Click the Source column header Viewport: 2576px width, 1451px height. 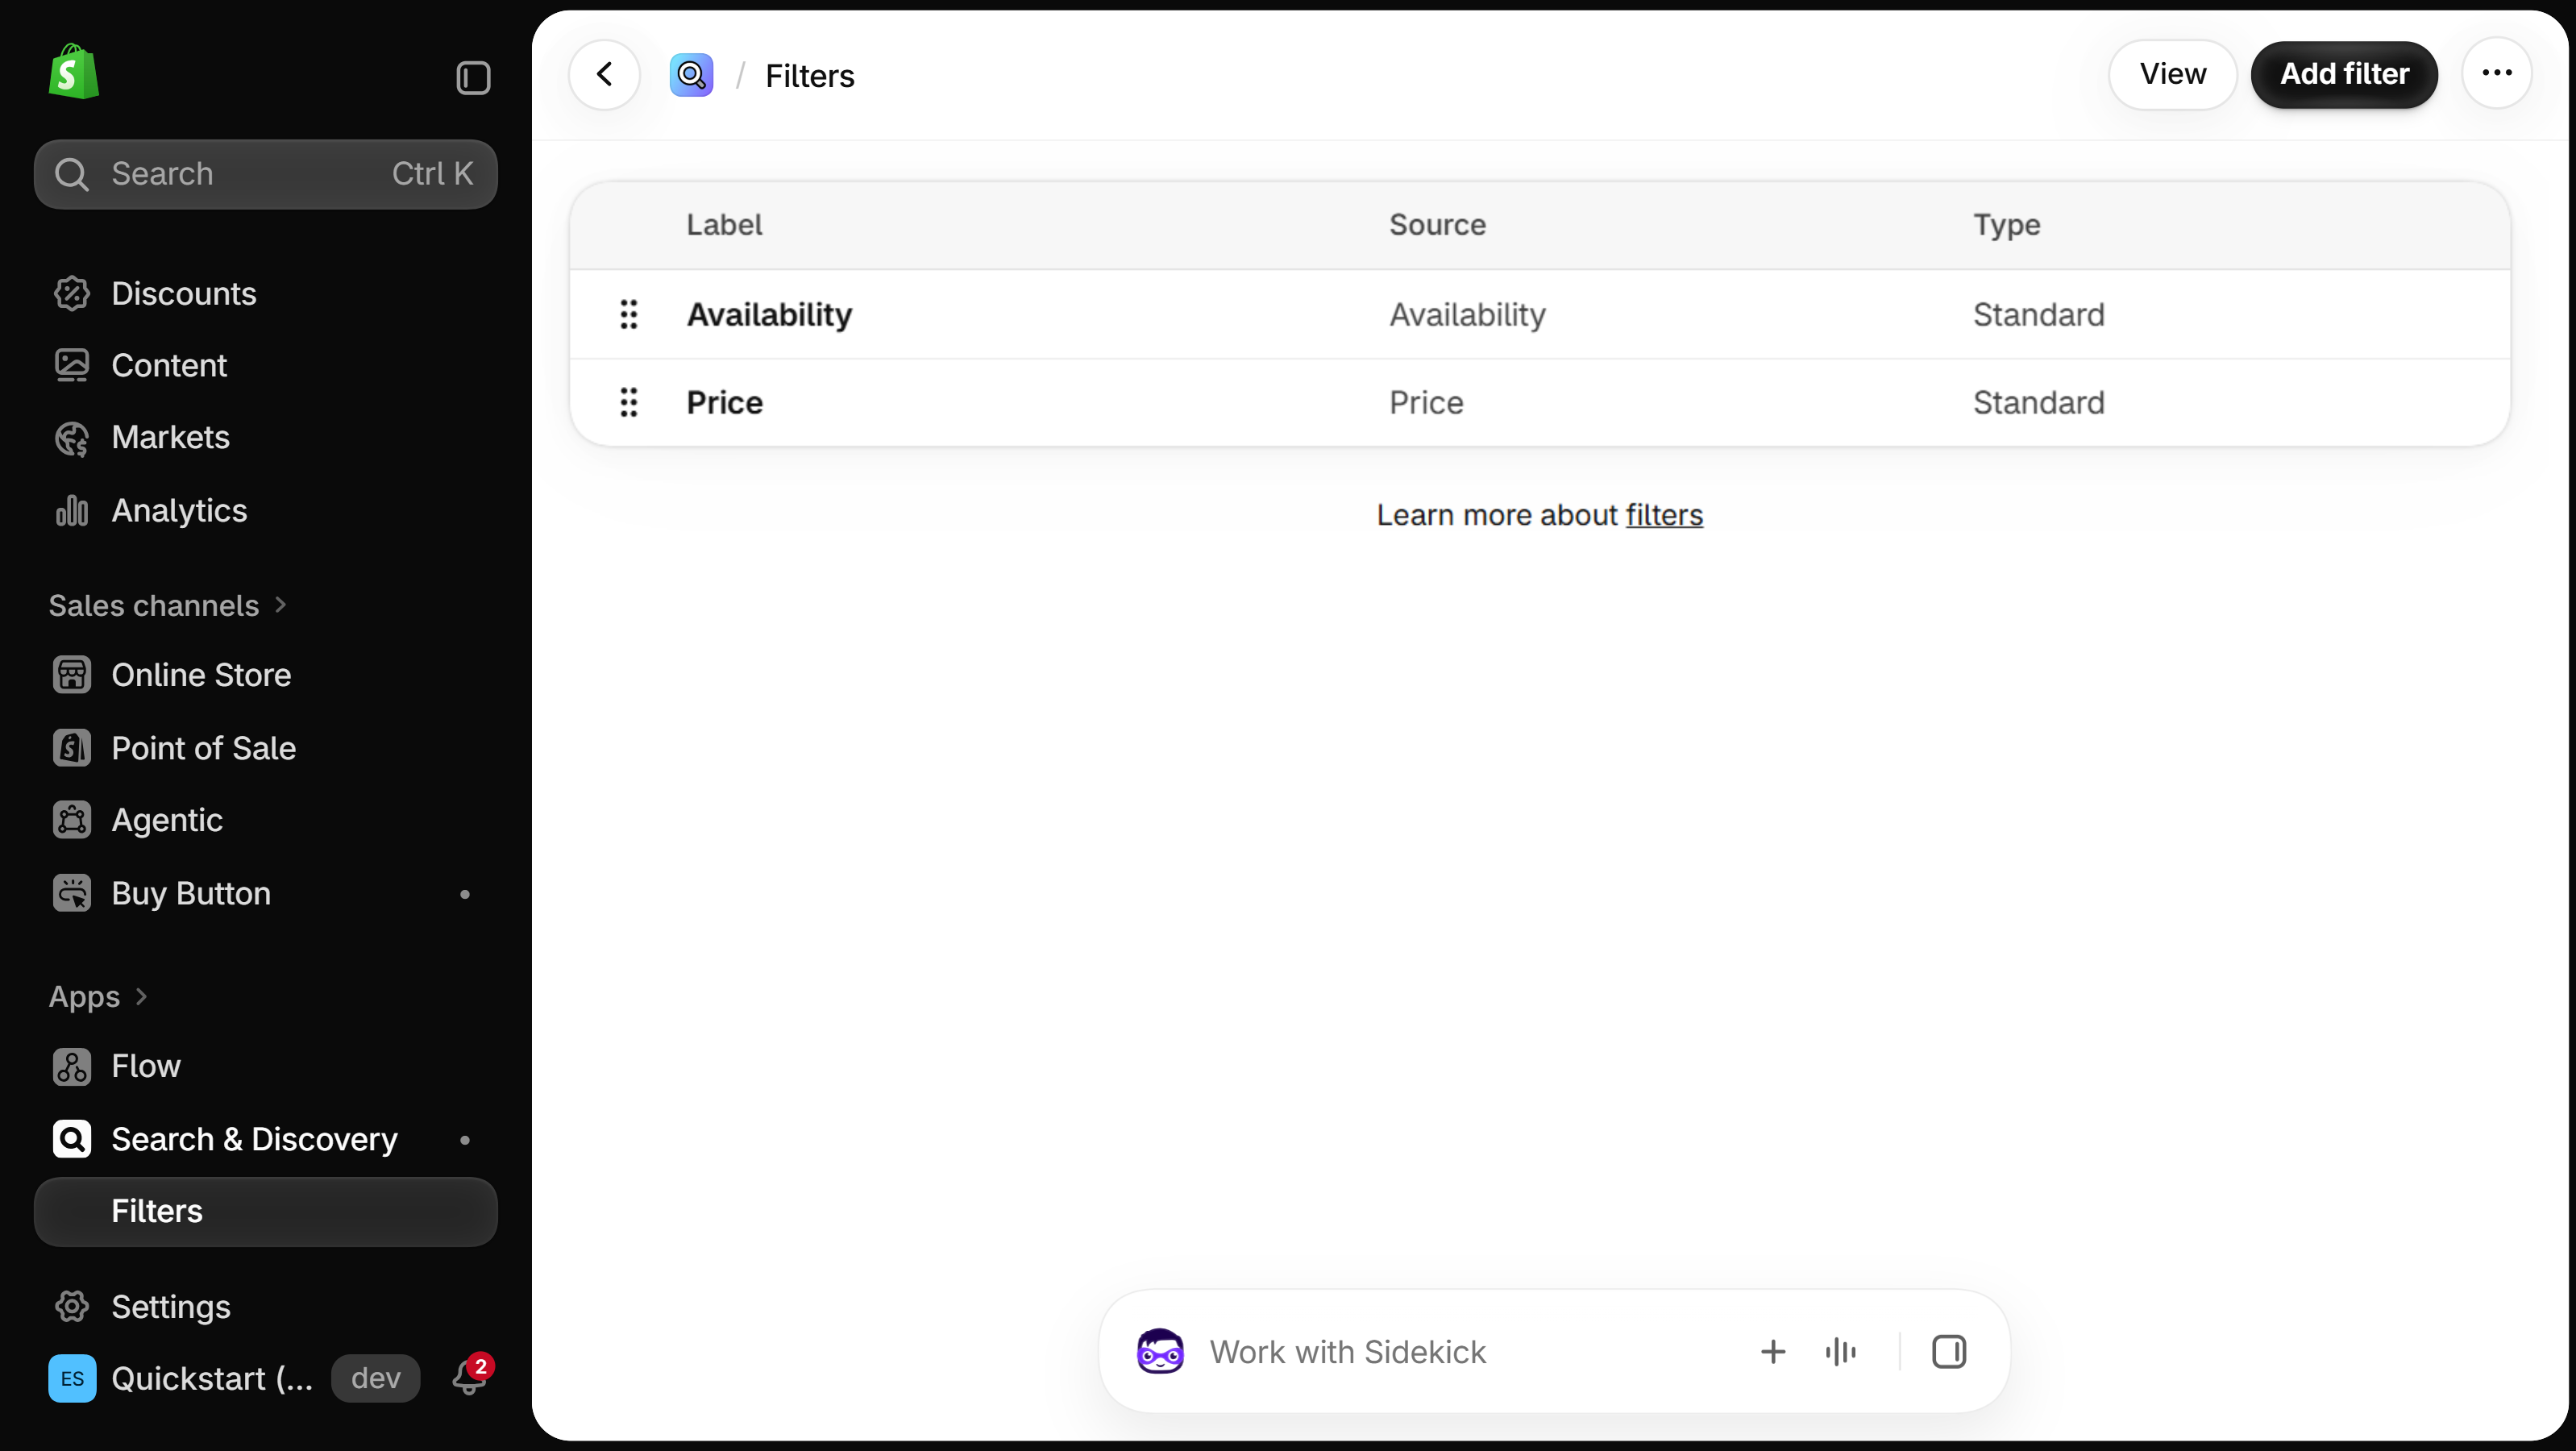click(1437, 225)
